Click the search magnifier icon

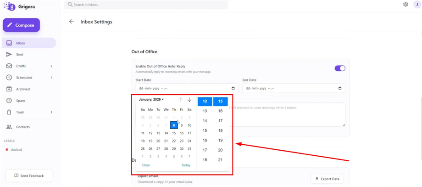coord(70,5)
